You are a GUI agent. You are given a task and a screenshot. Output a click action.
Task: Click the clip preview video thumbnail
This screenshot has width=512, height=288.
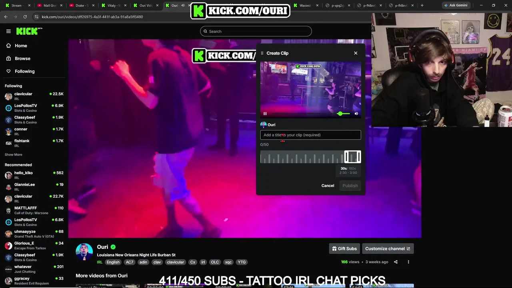310,90
